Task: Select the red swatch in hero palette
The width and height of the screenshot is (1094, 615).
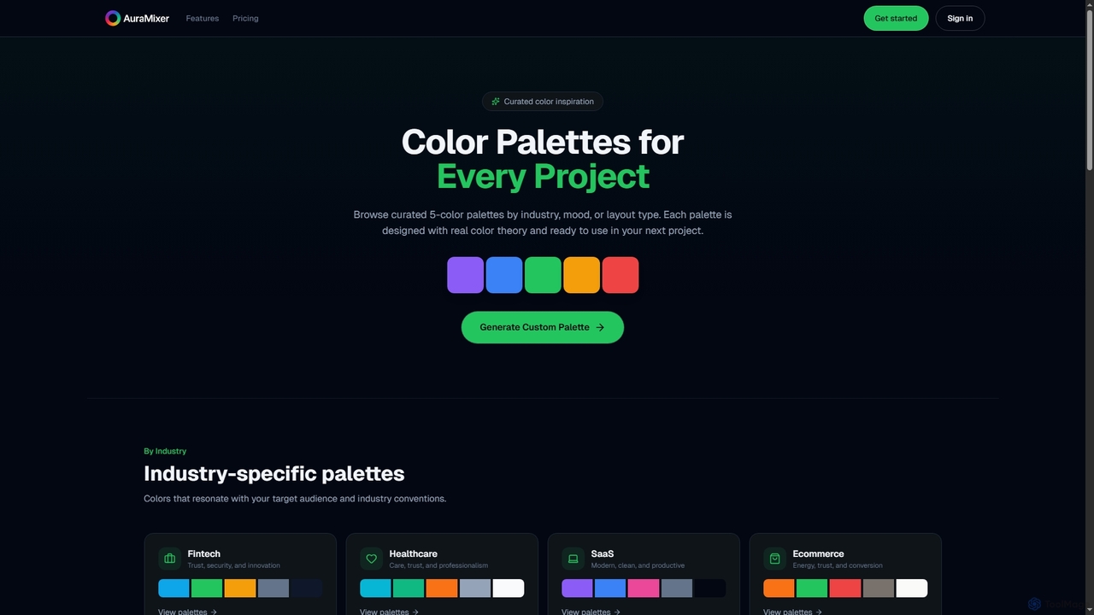Action: 621,275
